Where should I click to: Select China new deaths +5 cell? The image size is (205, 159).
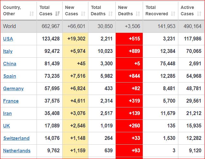[x=129, y=64]
